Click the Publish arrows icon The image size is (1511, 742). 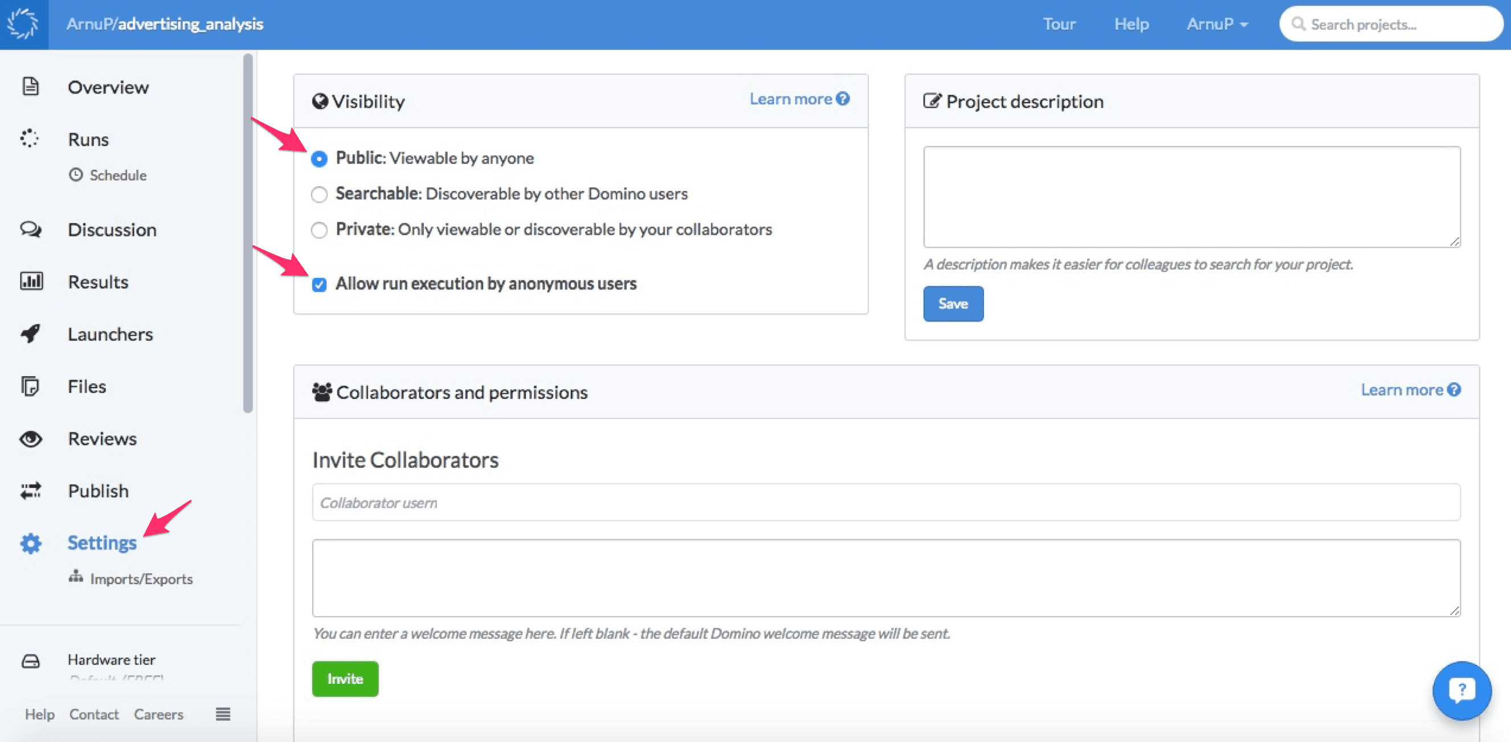(x=31, y=490)
